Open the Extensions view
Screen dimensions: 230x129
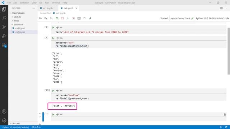4,45
